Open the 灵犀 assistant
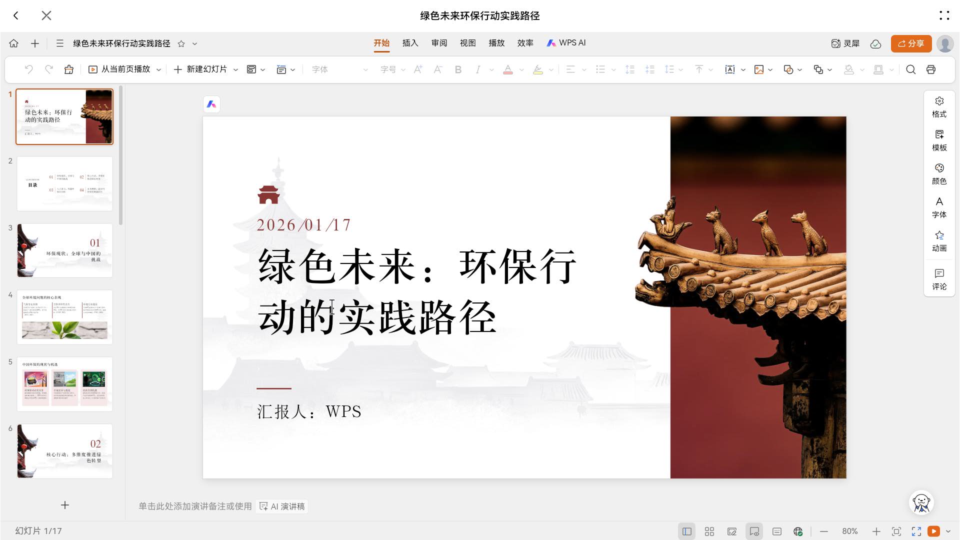Screen dimensions: 960x540 [845, 43]
